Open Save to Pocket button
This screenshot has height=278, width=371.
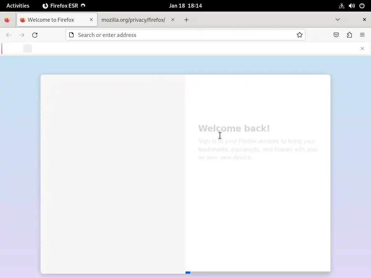click(336, 35)
